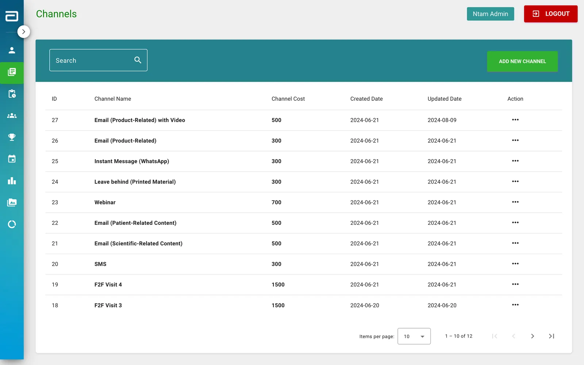Viewport: 584px width, 365px height.
Task: Select 'SMS' channel name
Action: (x=100, y=264)
